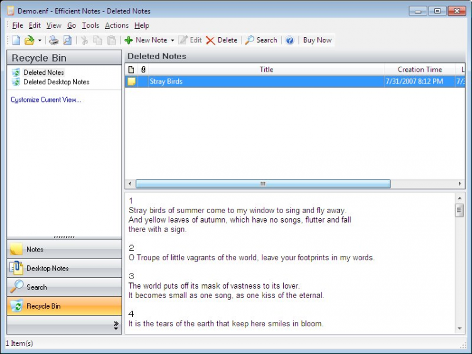Click the preview pane vertical scrollbar thumb
The width and height of the screenshot is (472, 354).
459,209
